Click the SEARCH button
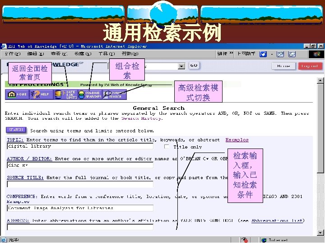Image resolution: width=325 pixels, height=243 pixels. click(16, 130)
